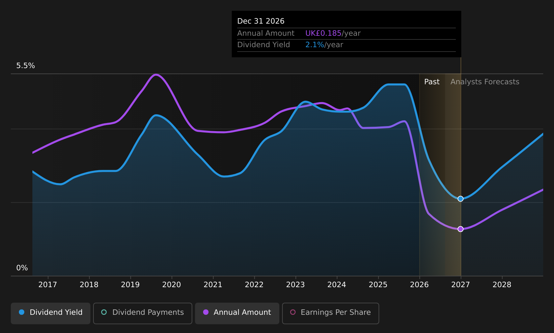Click the 0% y-axis label
The height and width of the screenshot is (333, 554).
22,268
